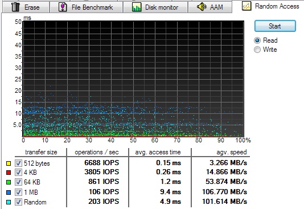304x209 pixels.
Task: Switch to the File Benchmark tab
Action: coord(86,7)
